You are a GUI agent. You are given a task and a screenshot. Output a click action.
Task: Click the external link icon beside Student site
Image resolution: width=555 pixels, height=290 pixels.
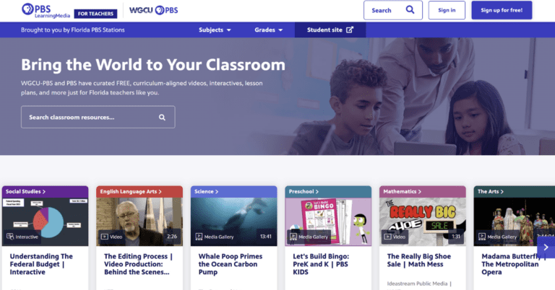(350, 30)
